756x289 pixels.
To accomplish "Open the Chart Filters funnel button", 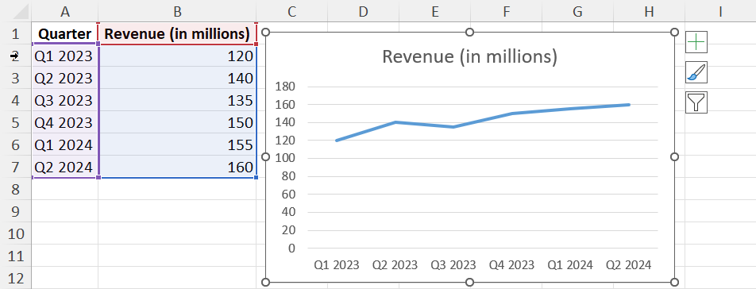I will pos(696,102).
